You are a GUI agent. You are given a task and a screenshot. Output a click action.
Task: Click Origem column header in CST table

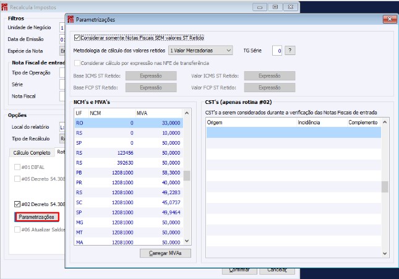[251, 122]
